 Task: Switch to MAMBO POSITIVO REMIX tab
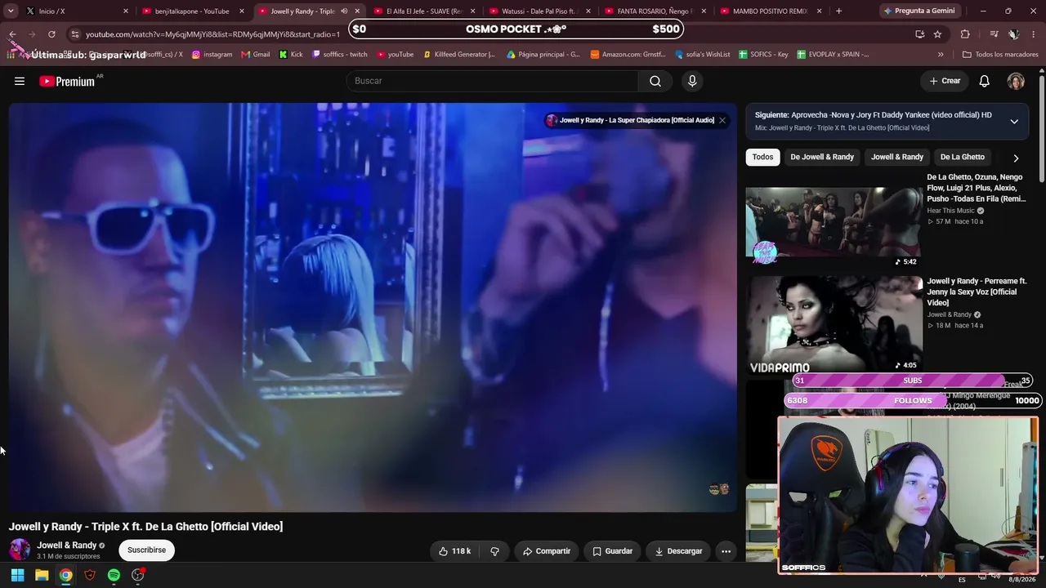pyautogui.click(x=771, y=11)
